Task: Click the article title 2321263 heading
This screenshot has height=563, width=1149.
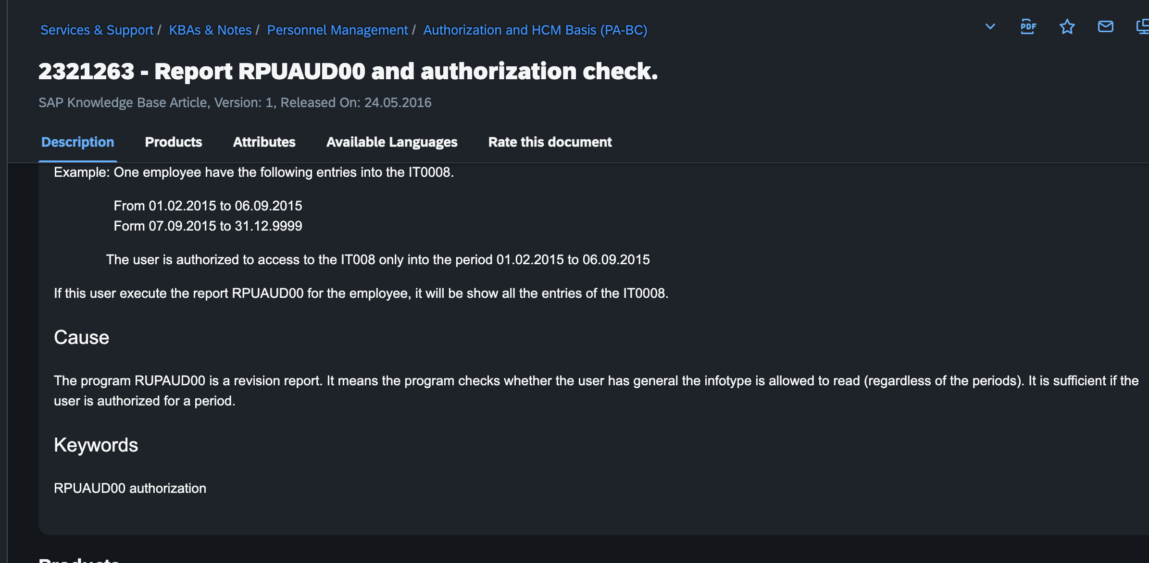Action: click(x=348, y=72)
